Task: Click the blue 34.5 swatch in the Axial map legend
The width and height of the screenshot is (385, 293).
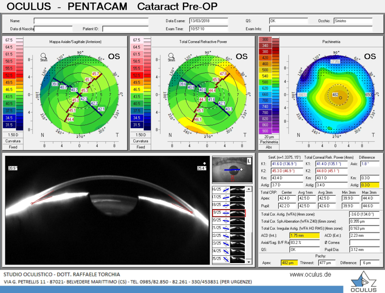Action: [9, 118]
